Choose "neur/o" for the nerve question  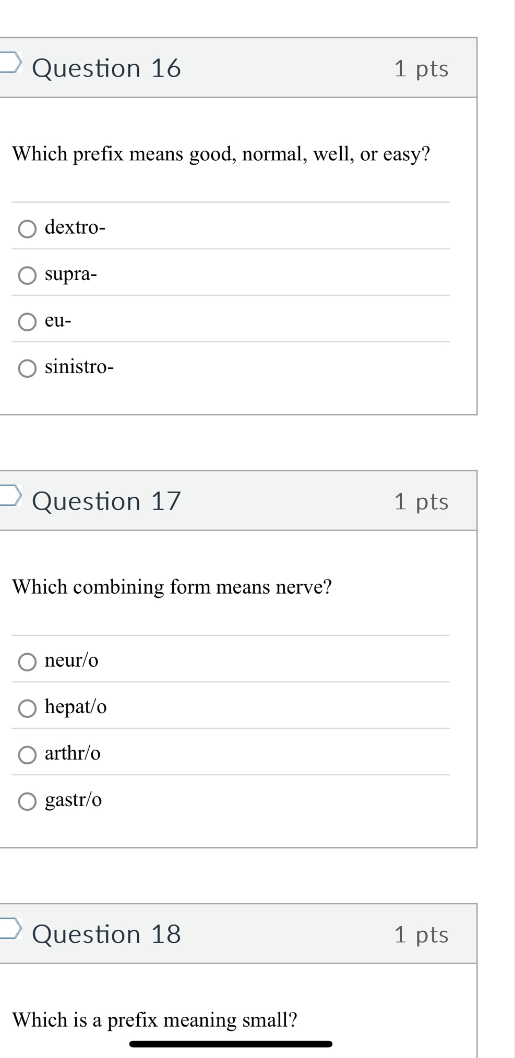click(x=28, y=662)
